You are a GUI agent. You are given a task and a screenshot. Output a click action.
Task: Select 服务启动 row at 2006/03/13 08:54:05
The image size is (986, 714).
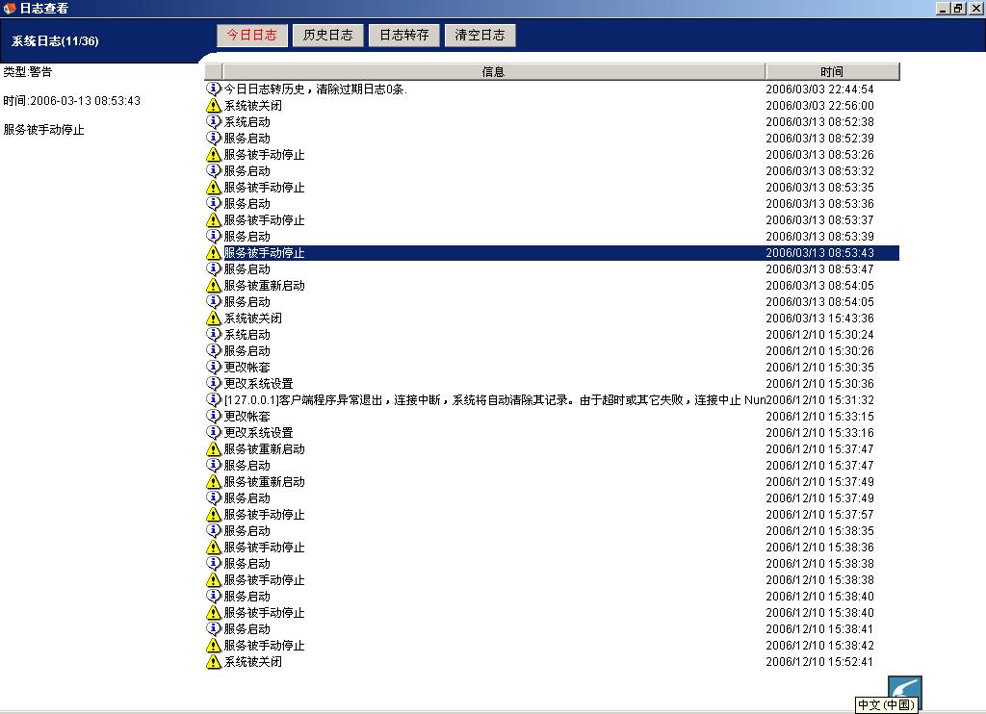[552, 302]
